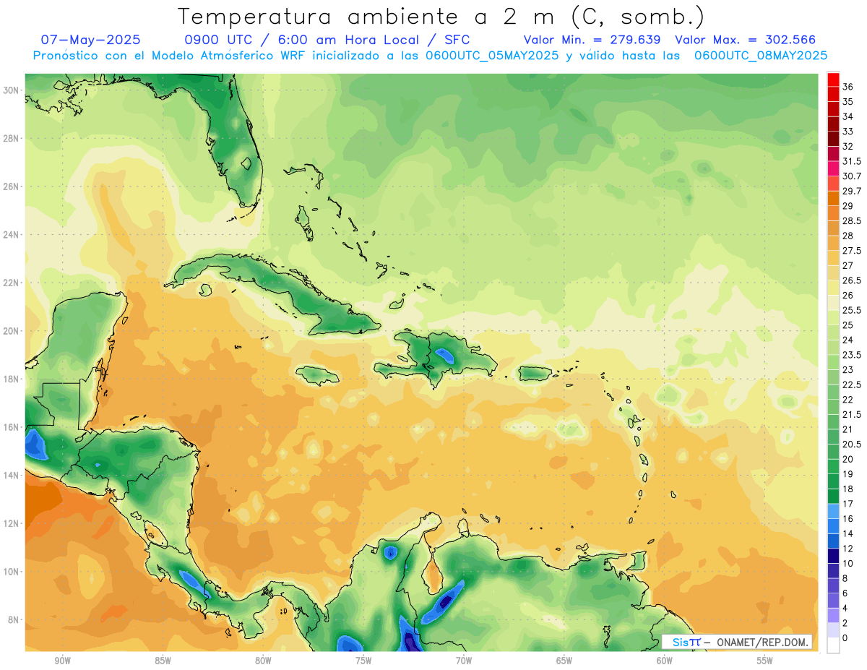Click the '16N' latitude label

11,427
